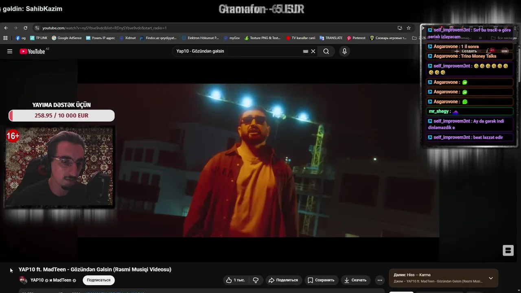Viewport: 521px width, 293px height.
Task: Run search with the magnifier button
Action: coord(326,51)
